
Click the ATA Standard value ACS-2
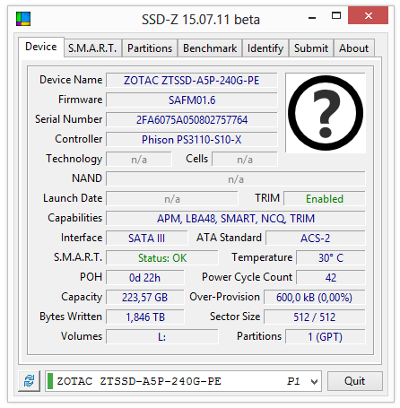pos(316,239)
